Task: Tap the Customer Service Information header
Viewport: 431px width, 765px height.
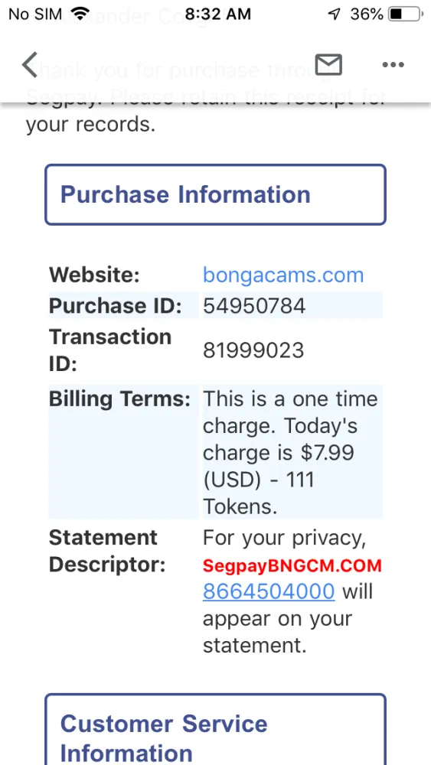Action: 215,730
